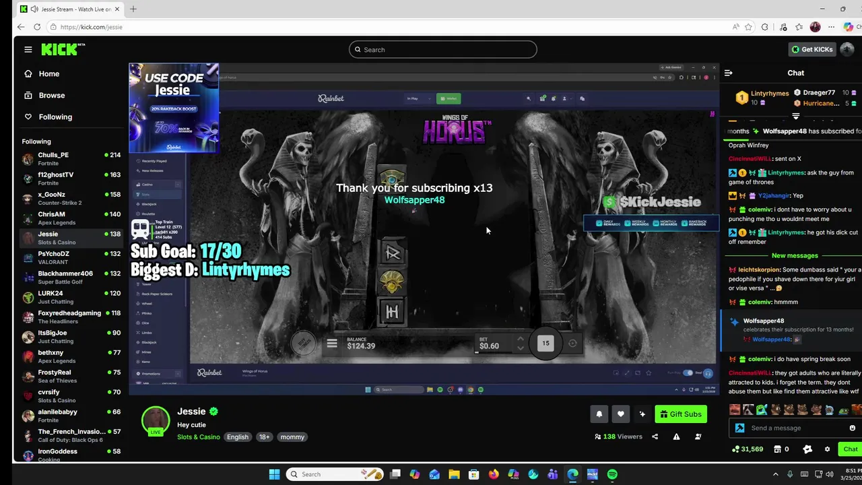Open the Slots & Casino category link
The height and width of the screenshot is (485, 862).
(199, 437)
